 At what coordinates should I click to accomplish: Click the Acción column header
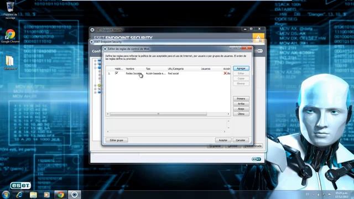point(226,69)
